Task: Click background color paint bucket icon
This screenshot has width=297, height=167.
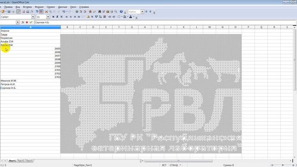Action: (125, 17)
